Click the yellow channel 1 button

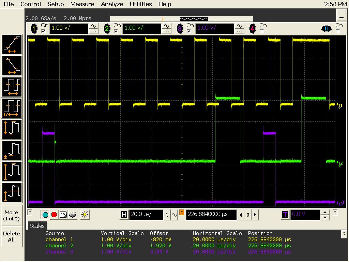coord(34,29)
